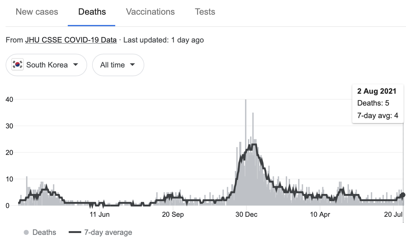Viewport: 406px width, 243px height.
Task: Click the grey Deaths legend dot
Action: point(27,232)
